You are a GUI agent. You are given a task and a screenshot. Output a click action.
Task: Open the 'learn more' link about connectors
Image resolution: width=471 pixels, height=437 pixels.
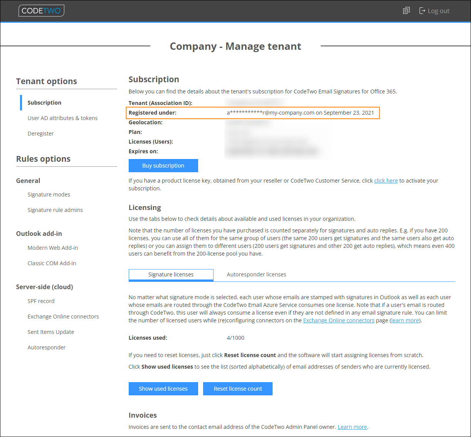coord(405,320)
